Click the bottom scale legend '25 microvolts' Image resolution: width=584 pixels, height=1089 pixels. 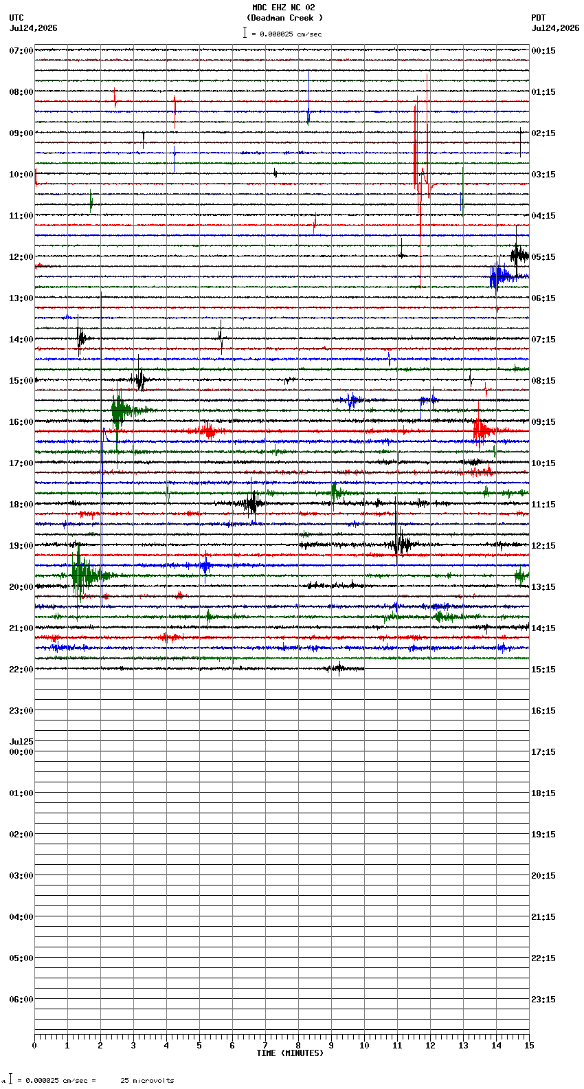(147, 1081)
